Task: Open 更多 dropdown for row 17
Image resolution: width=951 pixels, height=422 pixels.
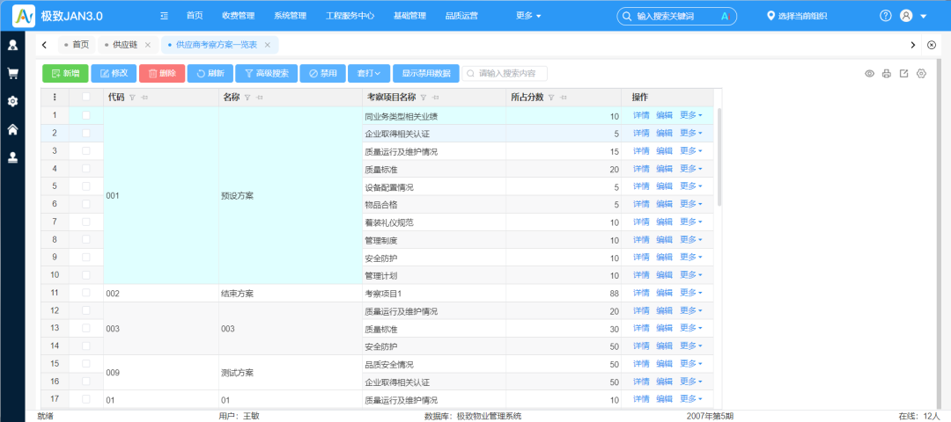Action: point(691,399)
